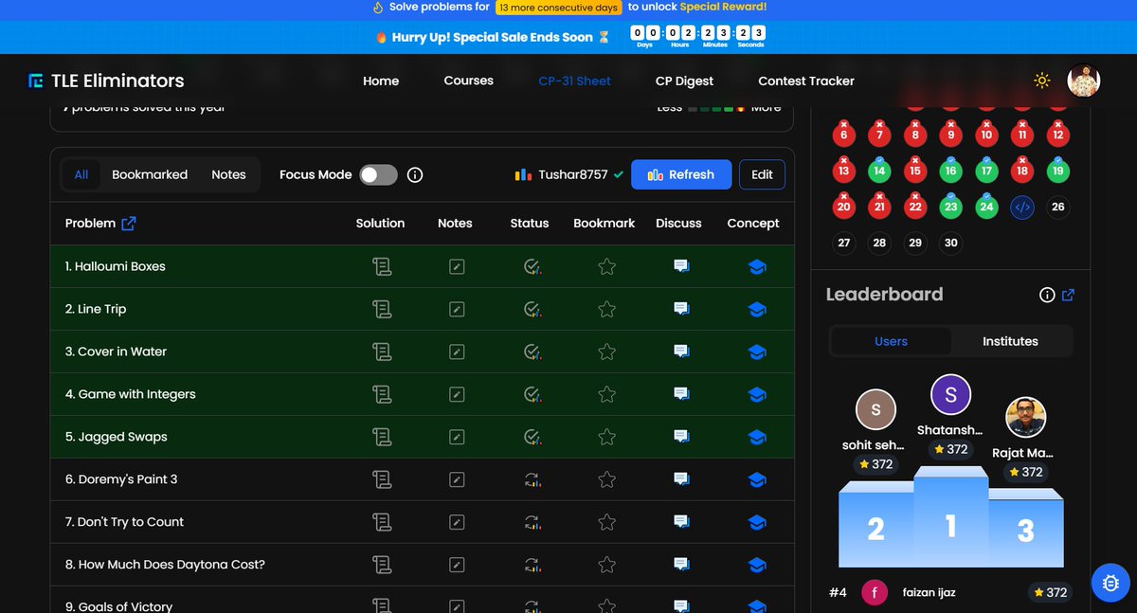Image resolution: width=1137 pixels, height=613 pixels.
Task: Open faizan ijaz leaderboard entry
Action: tap(950, 592)
